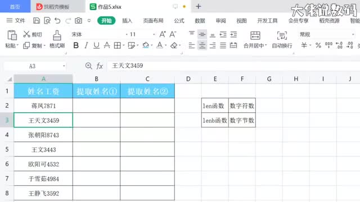
Task: Expand borders dropdown arrow
Action: pos(124,45)
